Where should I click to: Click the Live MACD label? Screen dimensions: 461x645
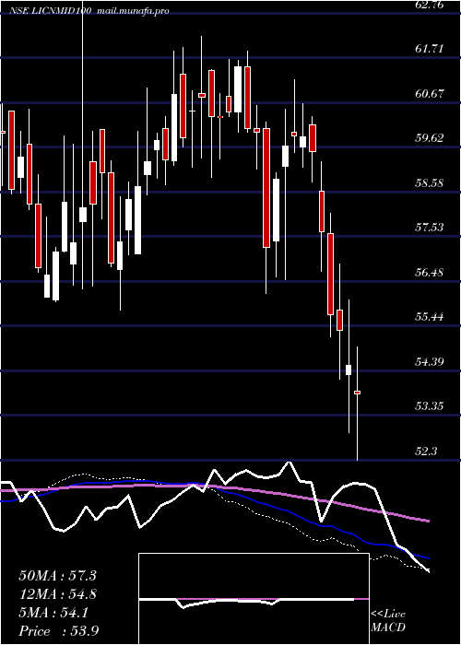tap(388, 621)
